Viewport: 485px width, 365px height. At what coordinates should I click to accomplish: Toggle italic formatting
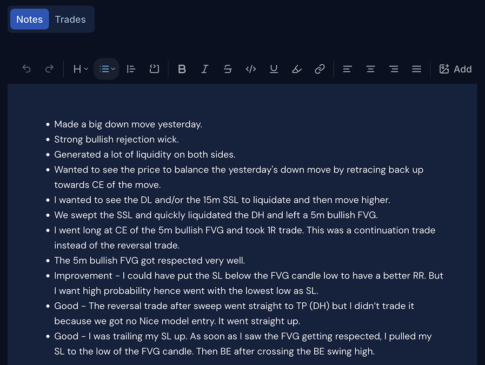click(x=204, y=69)
